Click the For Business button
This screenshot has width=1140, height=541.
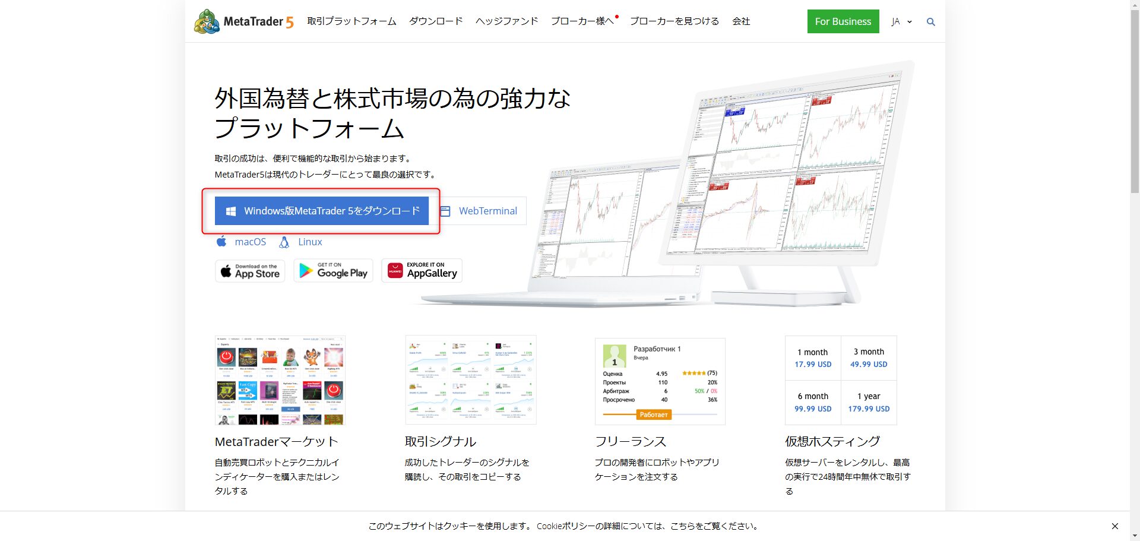(843, 21)
